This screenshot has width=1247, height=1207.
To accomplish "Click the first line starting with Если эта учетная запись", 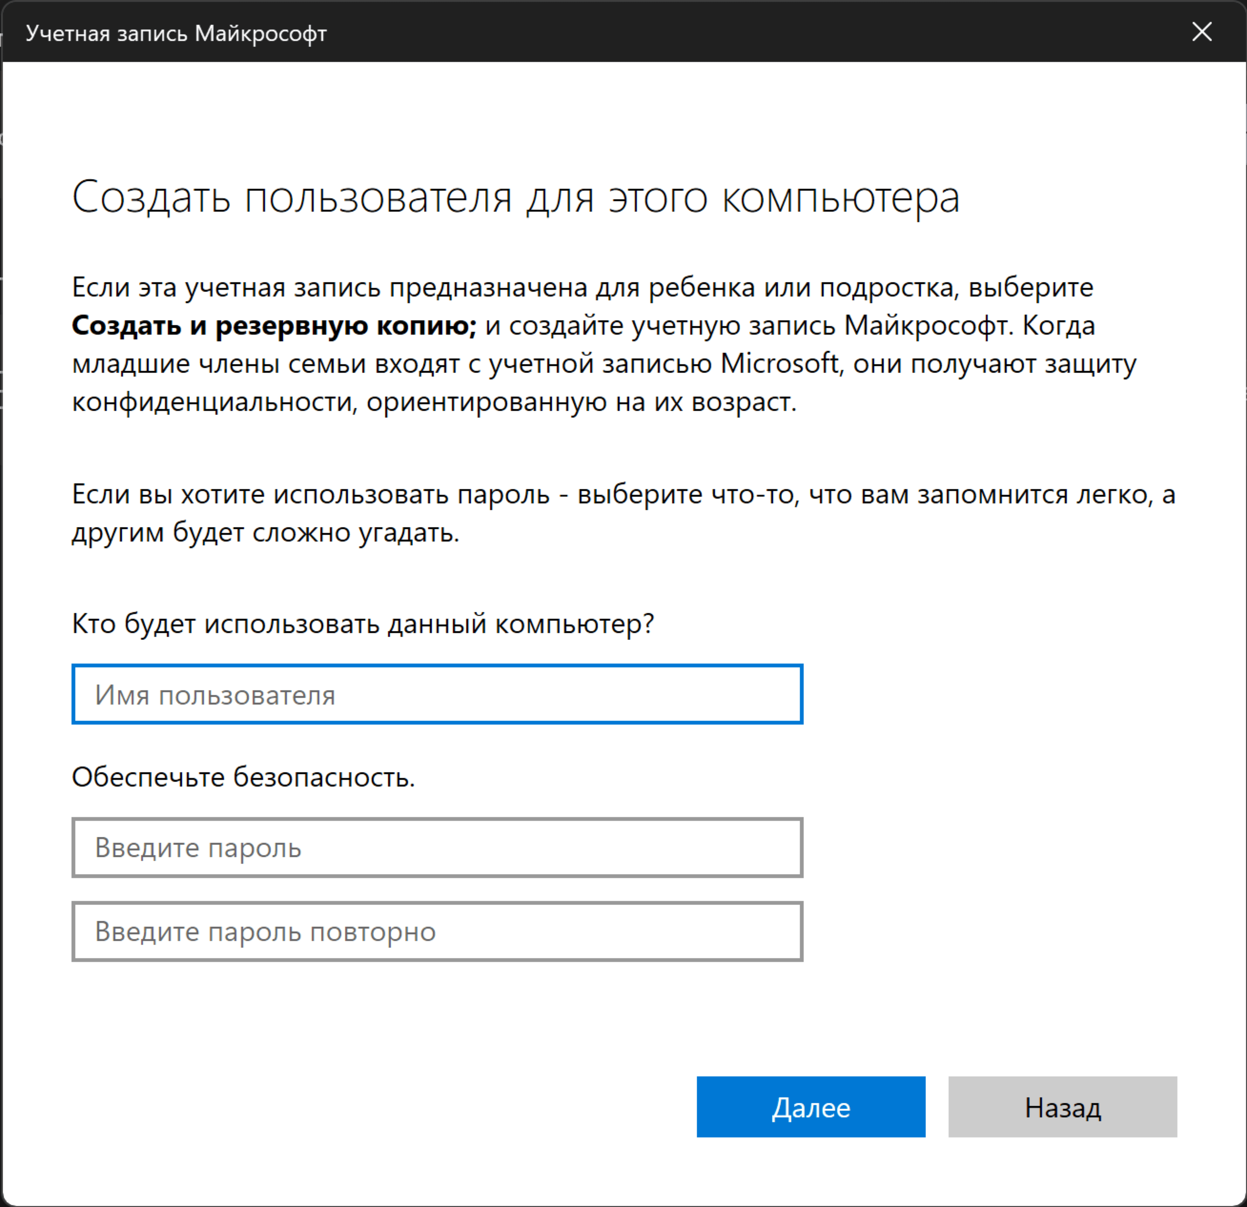I will [582, 288].
